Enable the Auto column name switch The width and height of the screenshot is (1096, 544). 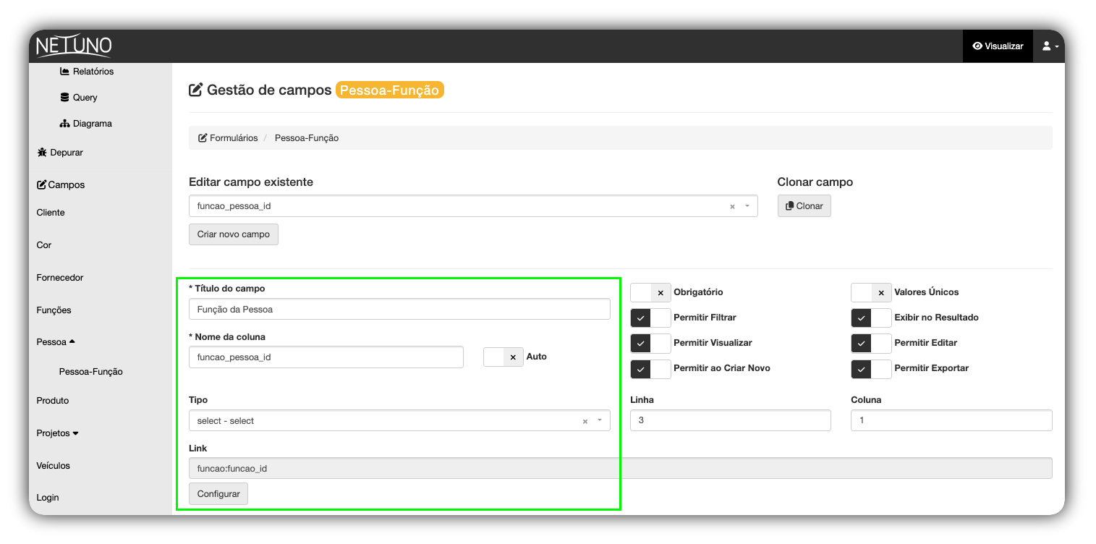pos(503,357)
